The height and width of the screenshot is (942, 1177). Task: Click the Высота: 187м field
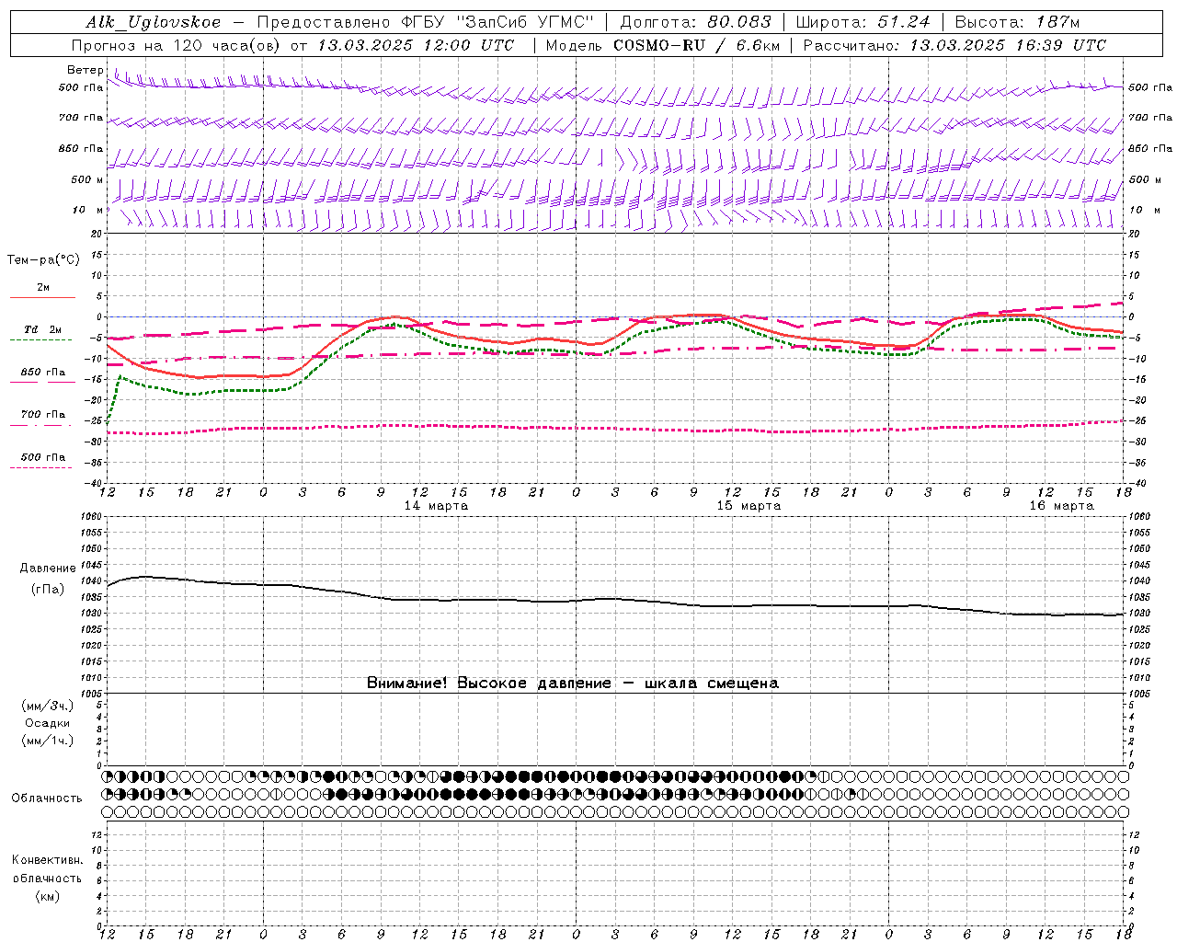[1017, 22]
